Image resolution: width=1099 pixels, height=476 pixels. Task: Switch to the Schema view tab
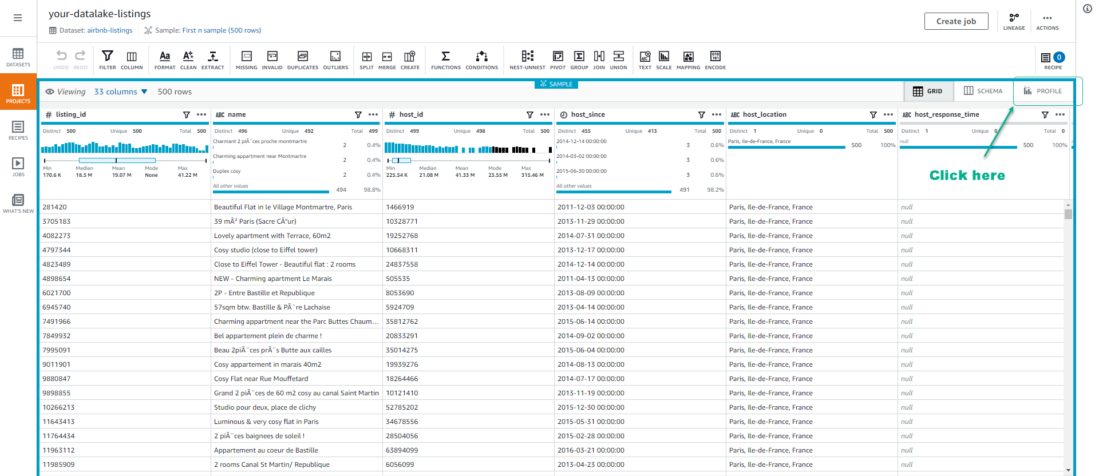[983, 91]
